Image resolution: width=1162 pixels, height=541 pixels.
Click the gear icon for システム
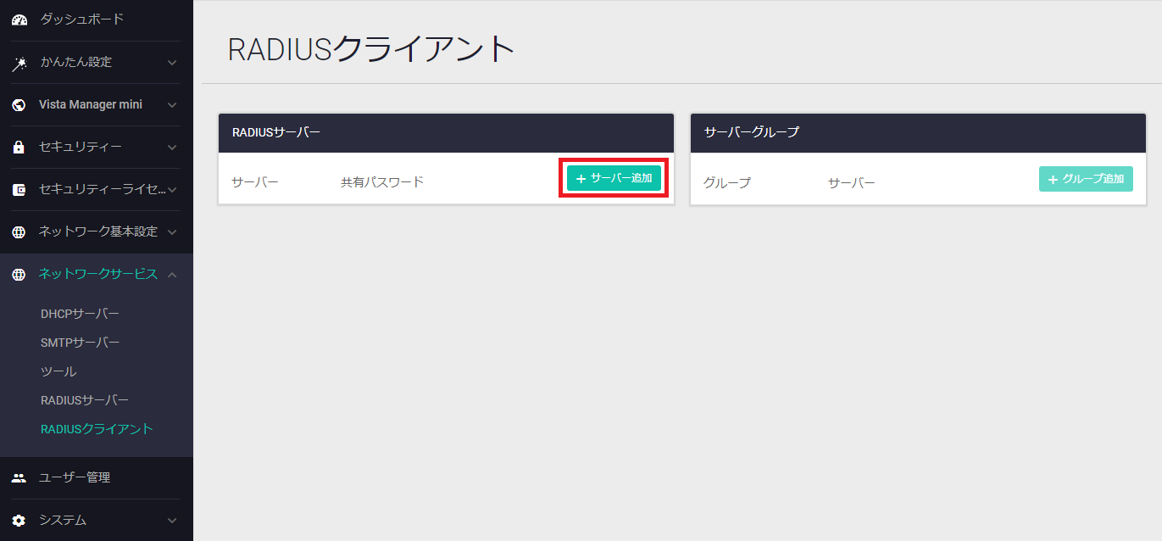tap(19, 520)
